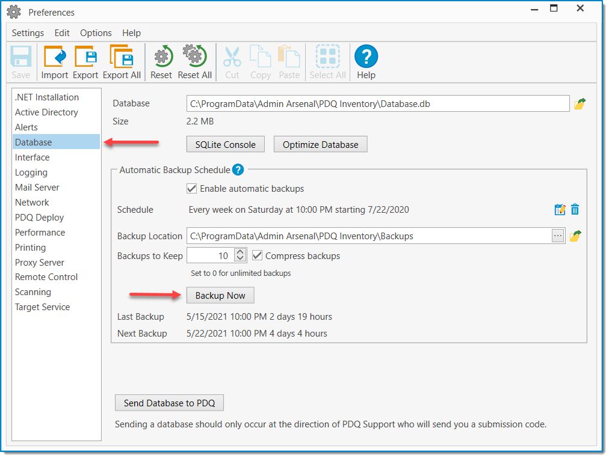Image resolution: width=609 pixels, height=458 pixels.
Task: Select Network preferences page
Action: (x=57, y=202)
